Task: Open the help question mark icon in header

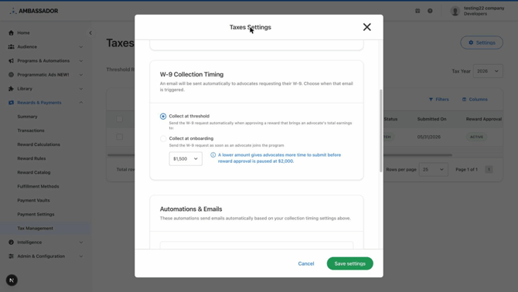Action: [x=430, y=11]
